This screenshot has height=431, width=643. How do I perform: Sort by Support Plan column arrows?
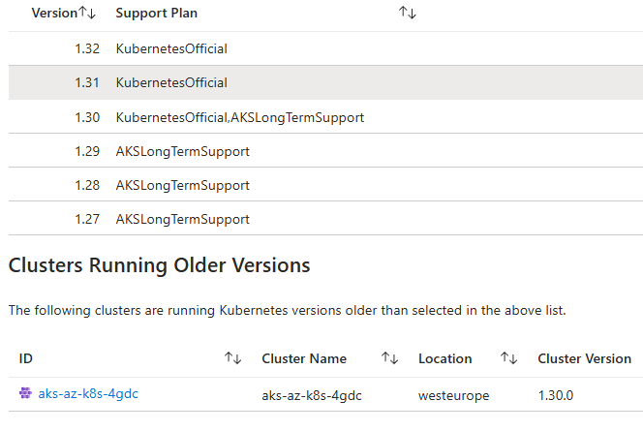click(407, 14)
